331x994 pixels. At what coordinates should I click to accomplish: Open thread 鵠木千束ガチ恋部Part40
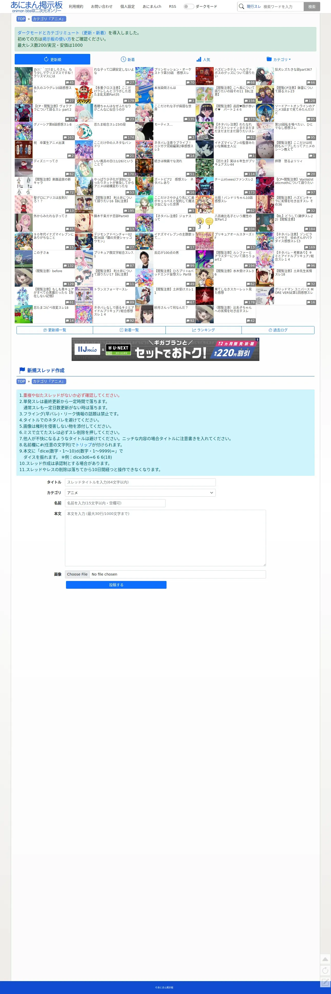click(111, 216)
